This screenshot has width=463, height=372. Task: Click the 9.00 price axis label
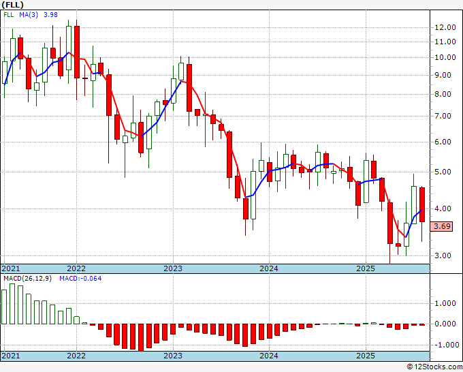coord(443,75)
